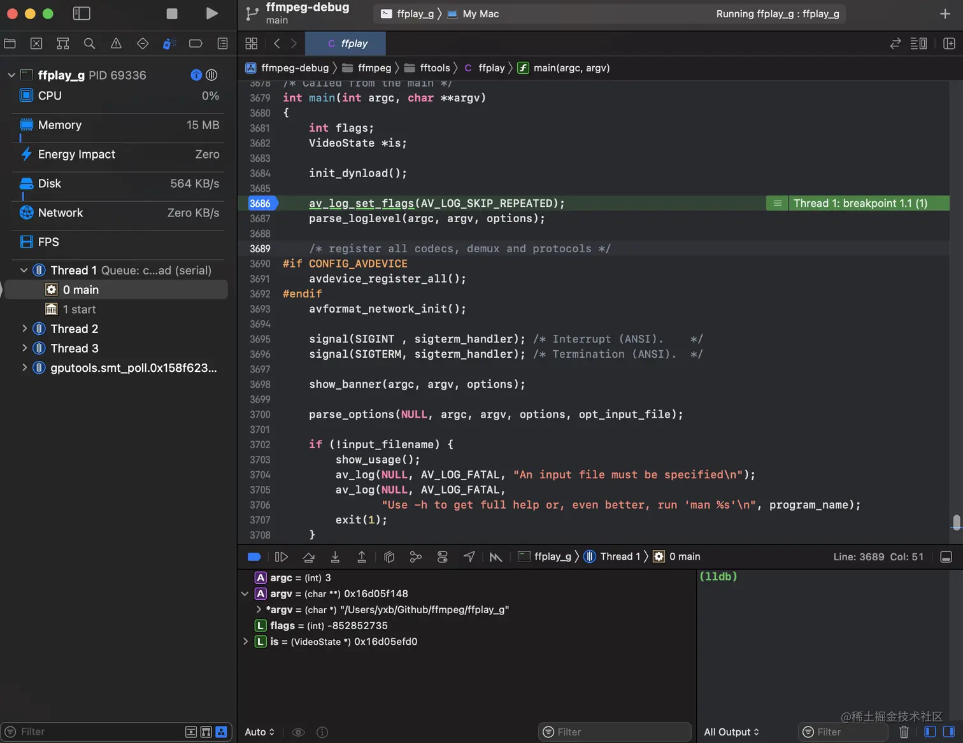The image size is (963, 743).
Task: Select the 1 start stack frame
Action: tap(116, 309)
